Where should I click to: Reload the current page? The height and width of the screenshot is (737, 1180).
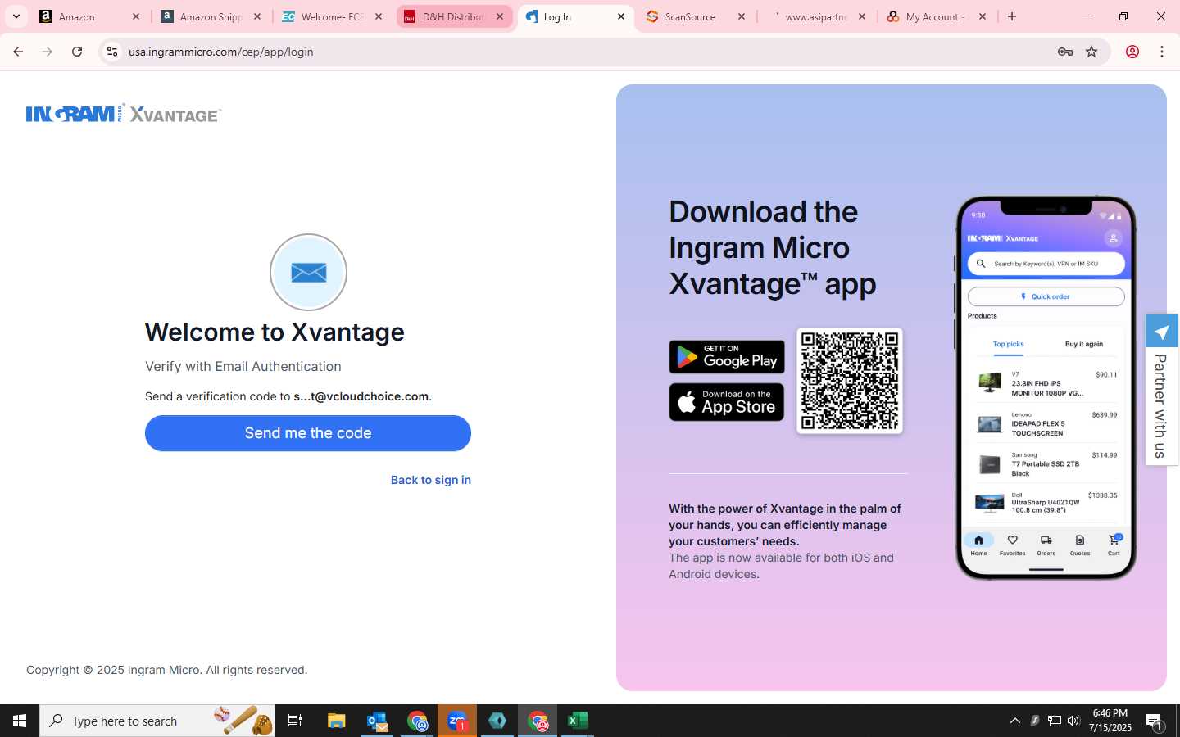77,52
